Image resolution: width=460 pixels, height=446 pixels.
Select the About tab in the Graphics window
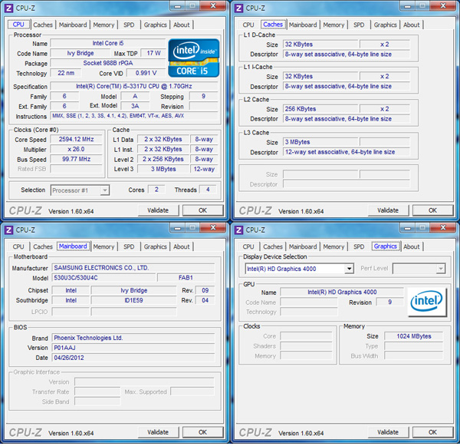pos(411,246)
